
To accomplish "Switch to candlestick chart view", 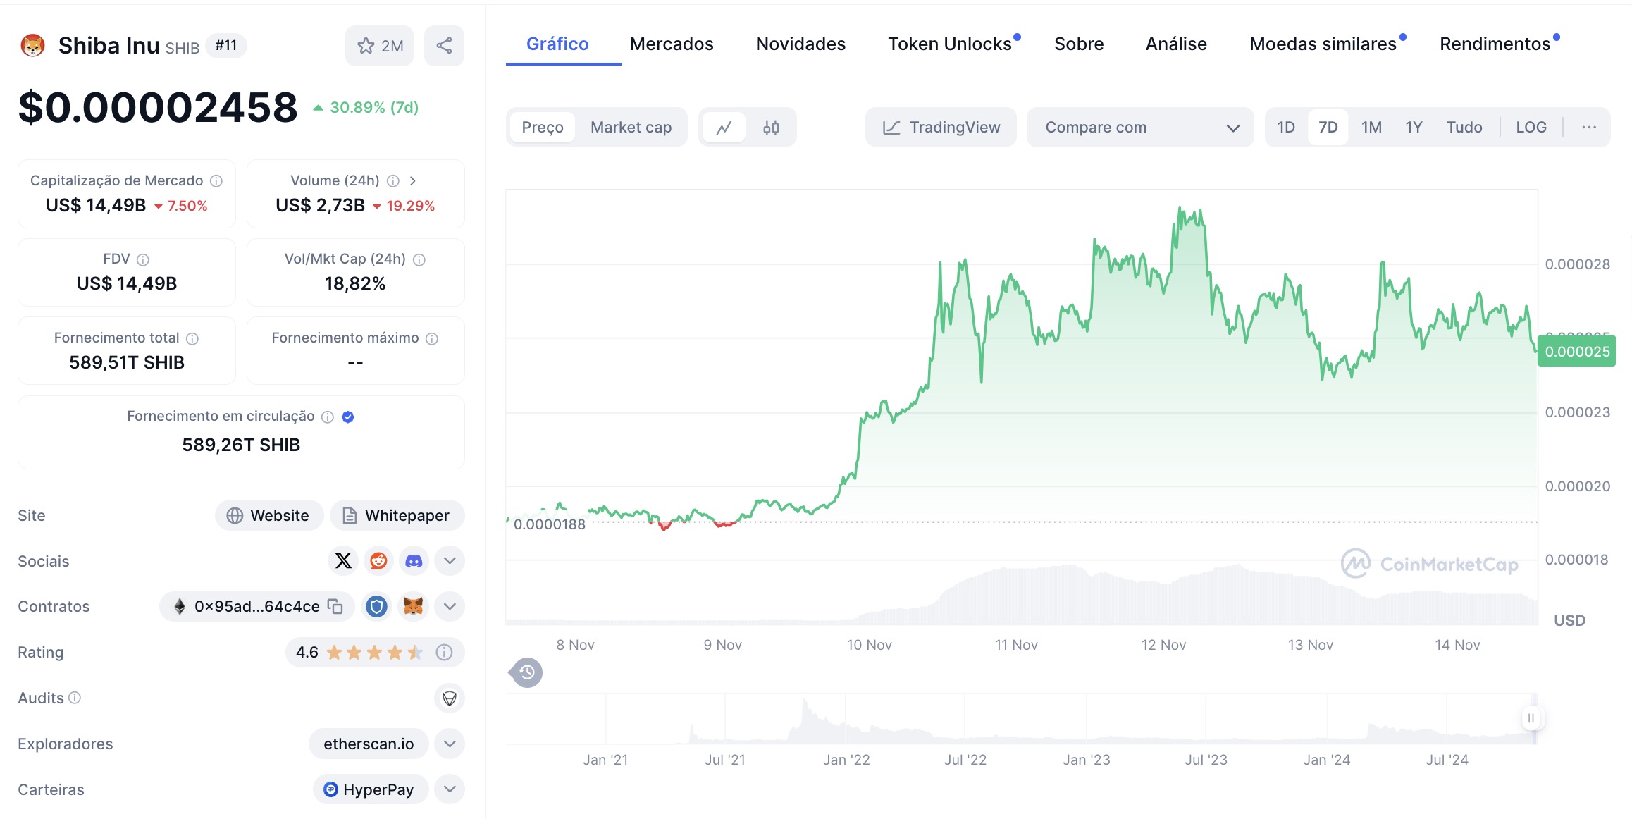I will pos(771,128).
